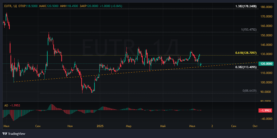Select the 1(153.4752) Fibonacci level label
The image size is (277, 138).
(x=249, y=30)
